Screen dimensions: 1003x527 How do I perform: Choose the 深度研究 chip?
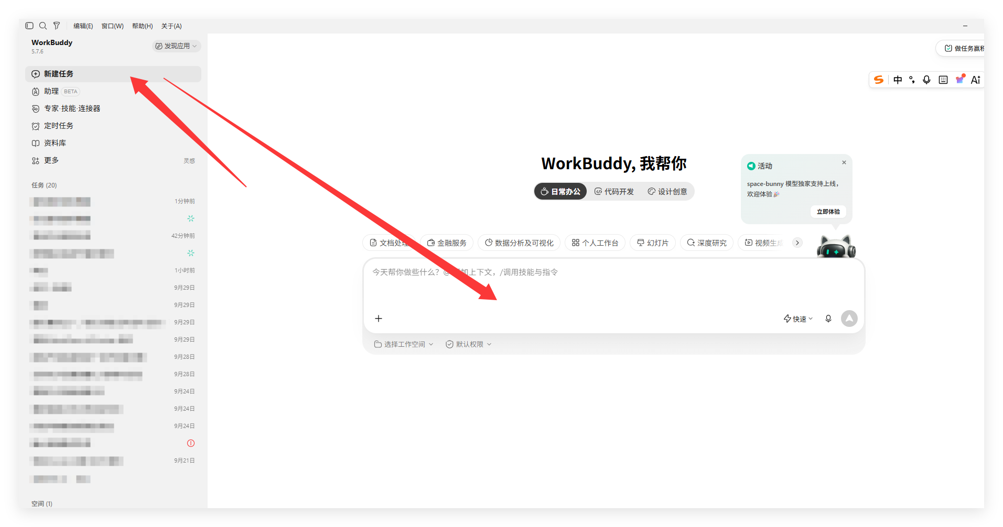707,243
